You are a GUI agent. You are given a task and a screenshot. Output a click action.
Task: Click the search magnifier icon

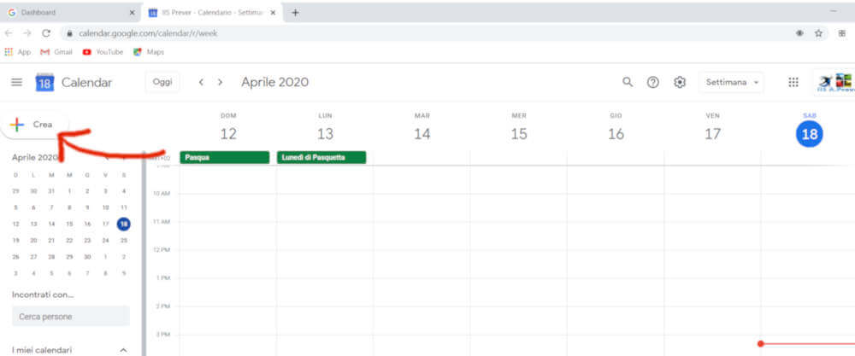tap(628, 82)
